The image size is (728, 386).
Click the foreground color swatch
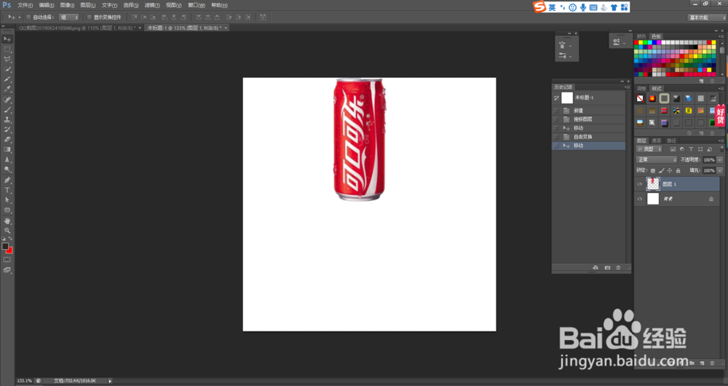5,246
